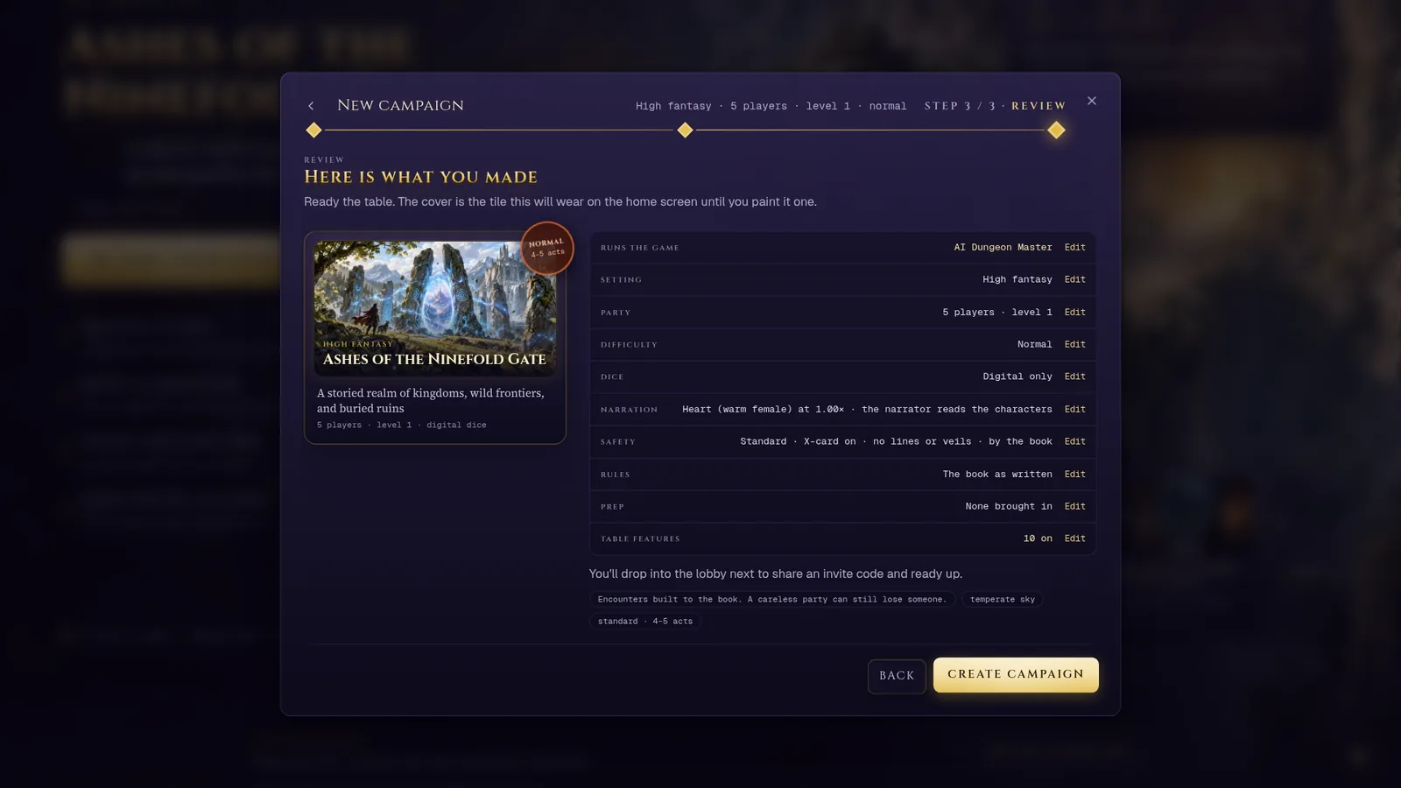This screenshot has height=788, width=1401.
Task: Click the 'Here Is What You Made' heading
Action: pos(420,177)
